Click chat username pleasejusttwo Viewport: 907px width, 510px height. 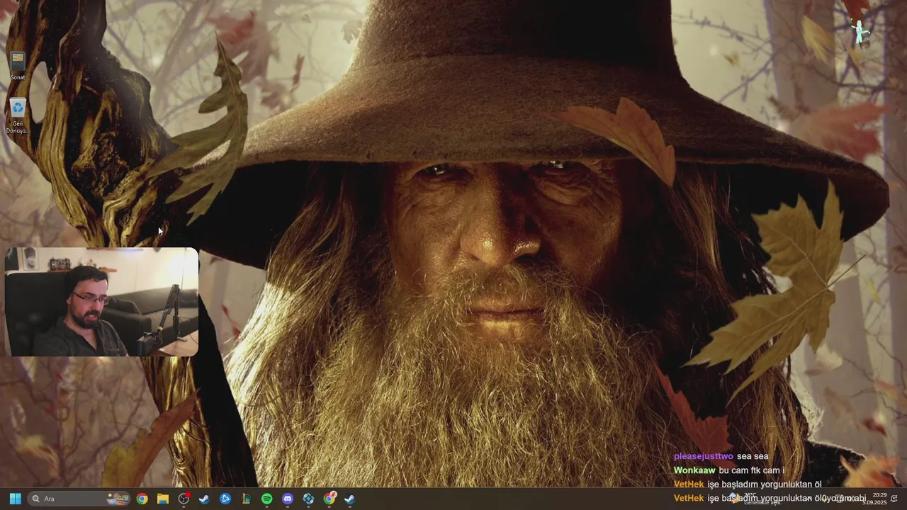click(x=703, y=456)
